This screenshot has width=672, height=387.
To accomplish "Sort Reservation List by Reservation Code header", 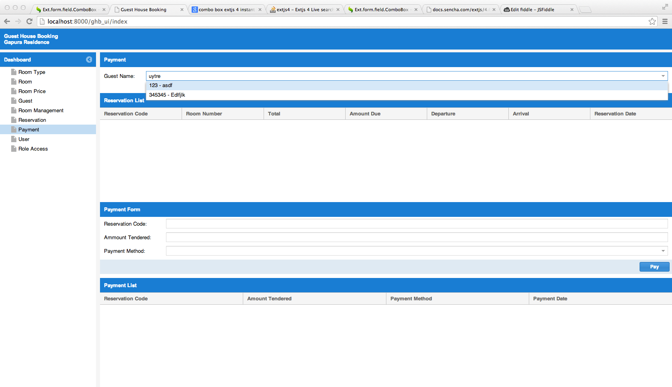I will pyautogui.click(x=141, y=113).
